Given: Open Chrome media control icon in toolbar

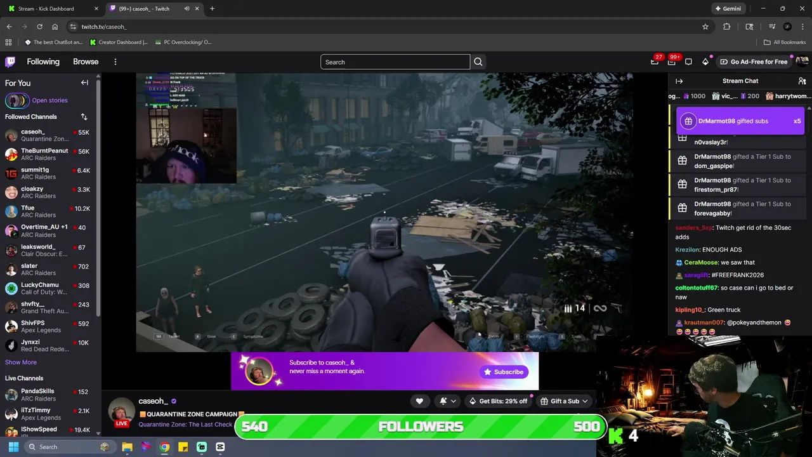Looking at the screenshot, I should click(772, 27).
